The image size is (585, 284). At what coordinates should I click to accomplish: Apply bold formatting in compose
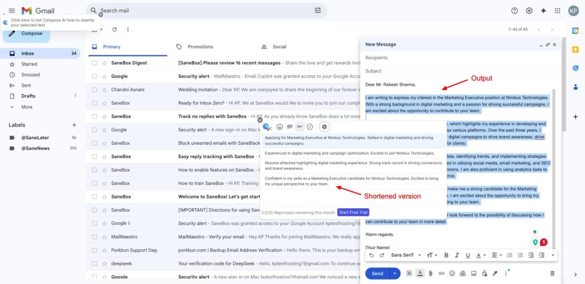pyautogui.click(x=446, y=255)
